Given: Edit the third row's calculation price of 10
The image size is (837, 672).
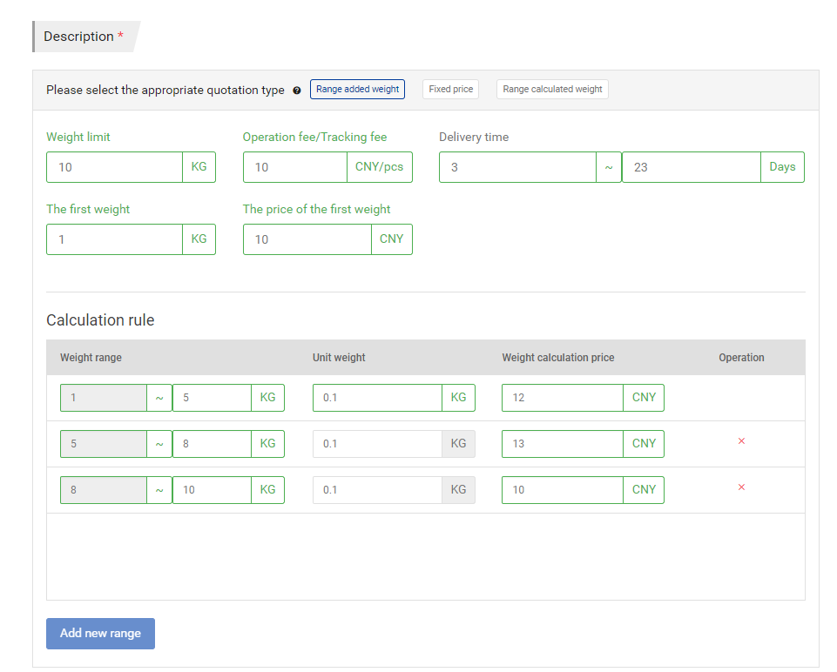Looking at the screenshot, I should tap(563, 490).
